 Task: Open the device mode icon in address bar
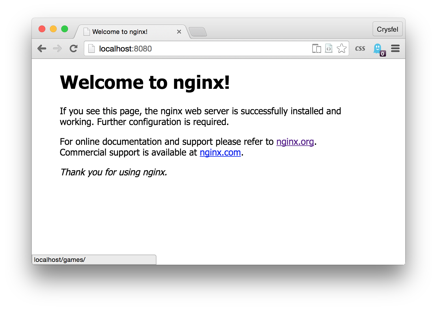317,49
